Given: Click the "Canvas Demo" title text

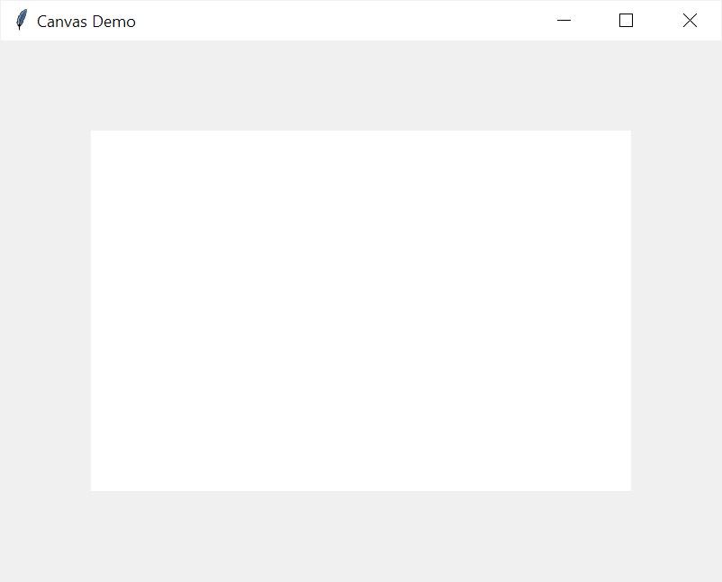Looking at the screenshot, I should [x=86, y=22].
